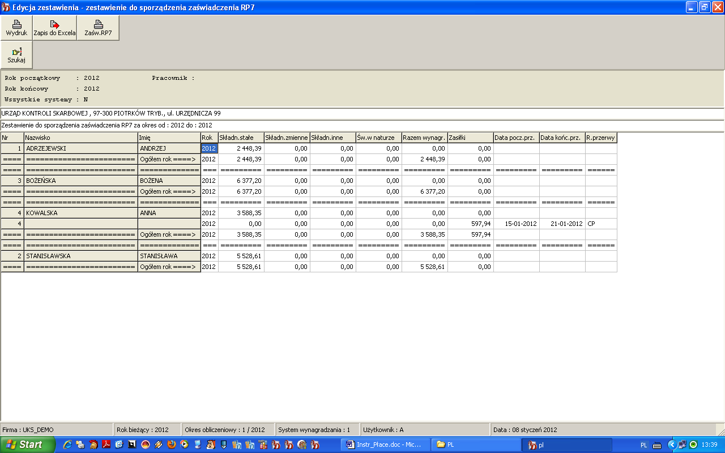Expand hidden system tray icons arrow

[672, 445]
